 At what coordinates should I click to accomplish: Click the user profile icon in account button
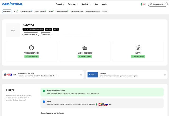(x=151, y=4)
